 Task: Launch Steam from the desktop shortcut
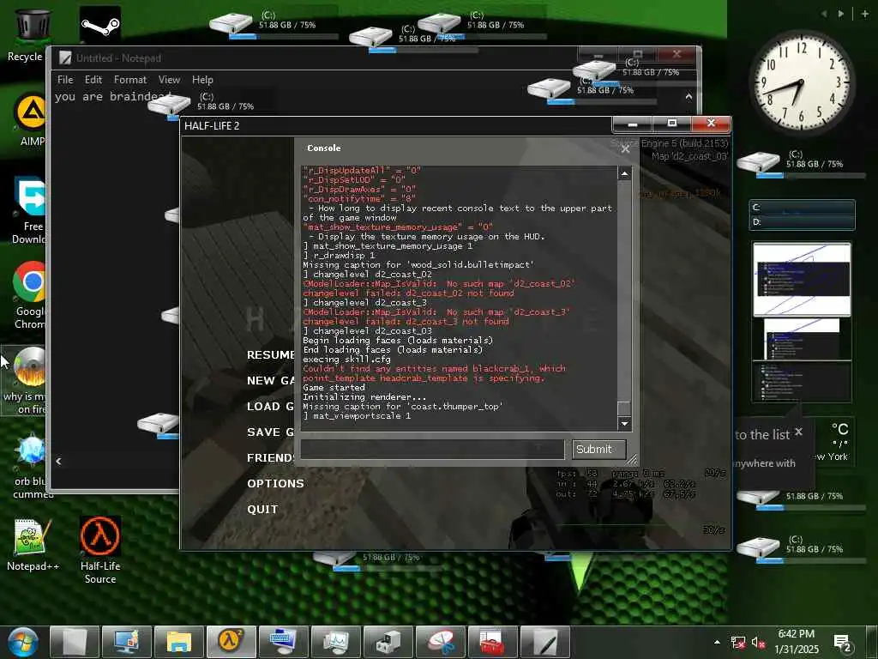pyautogui.click(x=99, y=25)
